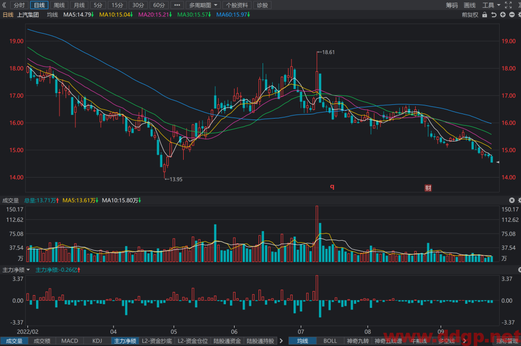Select the 多空线 indicator tab
This screenshot has height=346, width=521.
446,341
